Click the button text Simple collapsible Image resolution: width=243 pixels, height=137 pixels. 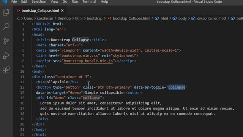pos(104,92)
